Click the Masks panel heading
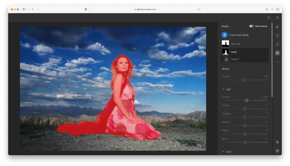 point(225,26)
